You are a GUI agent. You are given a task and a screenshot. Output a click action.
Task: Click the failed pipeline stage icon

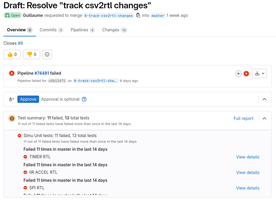coord(246,74)
